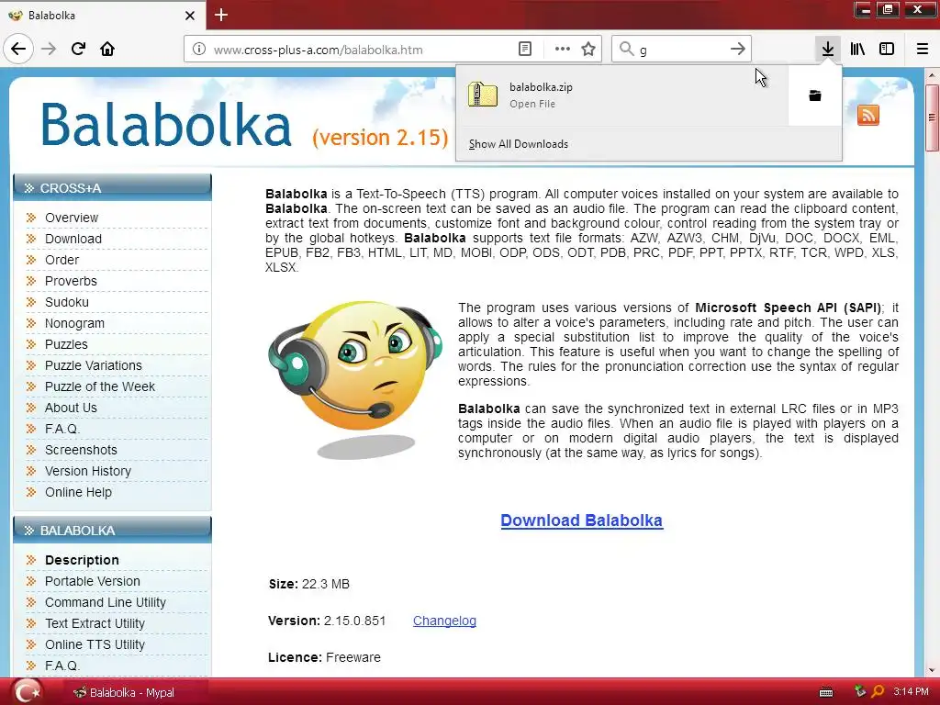Open Online TTS Utility link
The width and height of the screenshot is (940, 705).
tap(95, 644)
